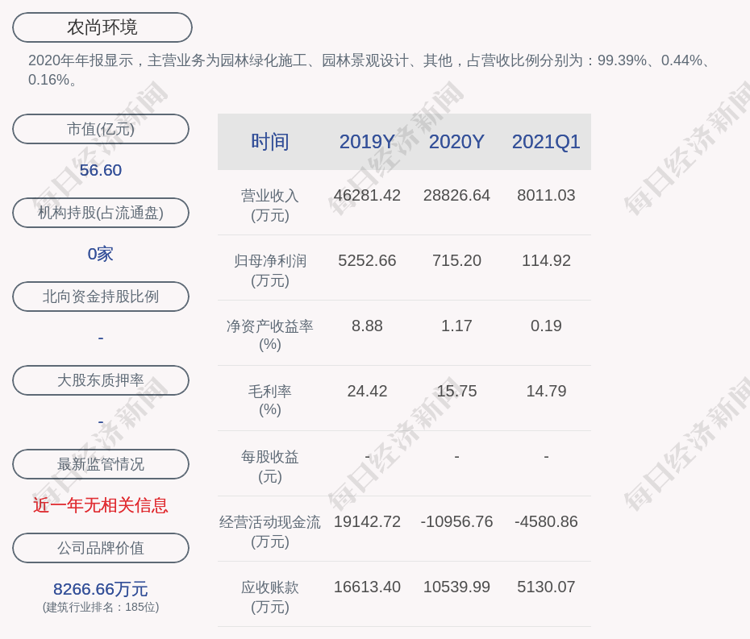Click the 归母净利润(万元) row label
Screen dimensions: 750x639
pyautogui.click(x=270, y=270)
